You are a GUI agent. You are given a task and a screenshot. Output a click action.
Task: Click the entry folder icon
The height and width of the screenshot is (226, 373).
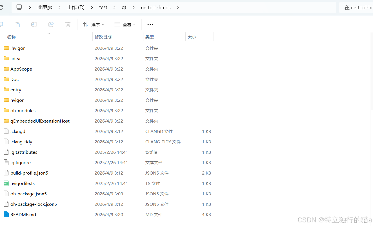click(x=6, y=90)
